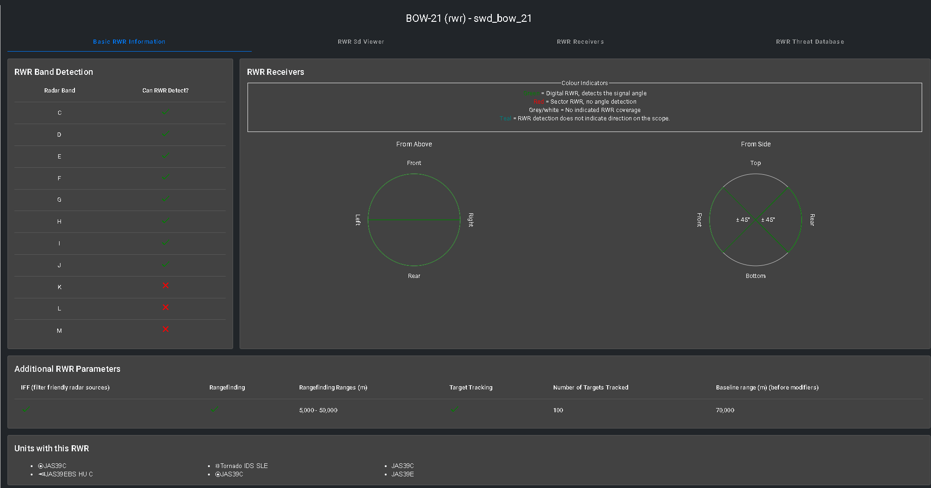Select the JAS39C unit above JAS39E
Image resolution: width=931 pixels, height=488 pixels.
point(402,466)
